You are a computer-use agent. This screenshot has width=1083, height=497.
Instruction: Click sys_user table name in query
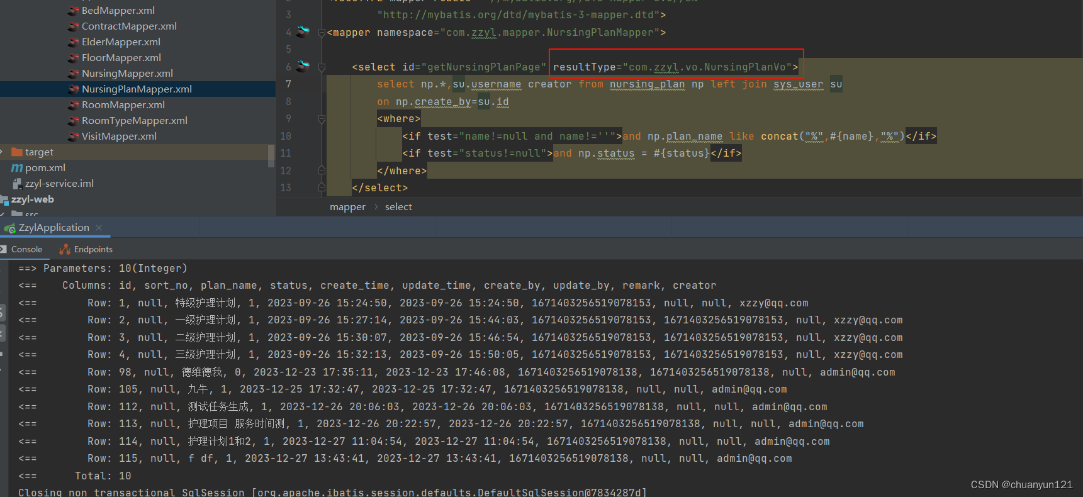pyautogui.click(x=798, y=84)
